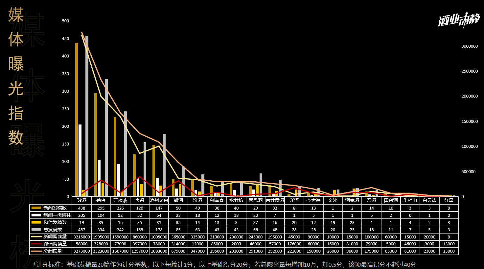Select the 习酒 column header
Image resolution: width=484 pixels, height=269 pixels.
(372, 200)
